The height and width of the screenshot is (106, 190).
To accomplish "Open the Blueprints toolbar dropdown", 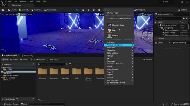I will point(36,10).
